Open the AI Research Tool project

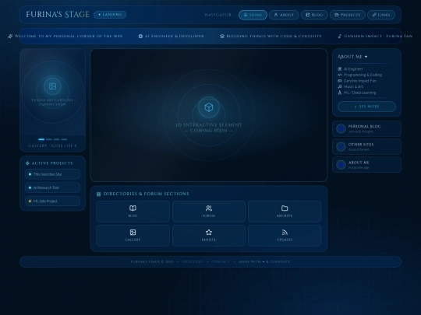(x=53, y=187)
